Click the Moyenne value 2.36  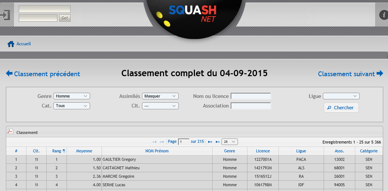pyautogui.click(x=97, y=176)
